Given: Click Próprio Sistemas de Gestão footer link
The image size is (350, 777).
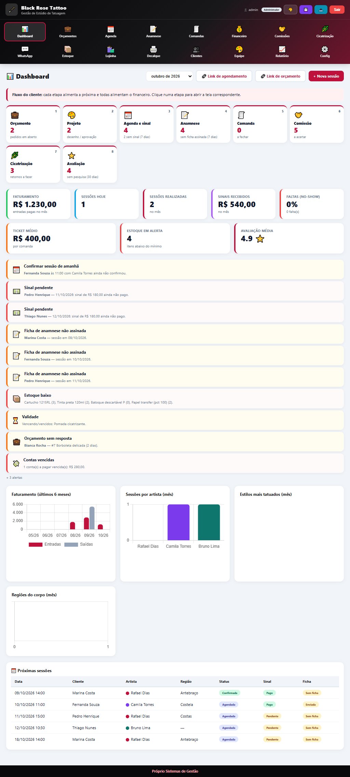Looking at the screenshot, I should tap(175, 771).
